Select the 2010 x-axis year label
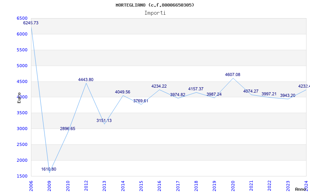Viewport: 310px width, 193px height. (x=67, y=186)
